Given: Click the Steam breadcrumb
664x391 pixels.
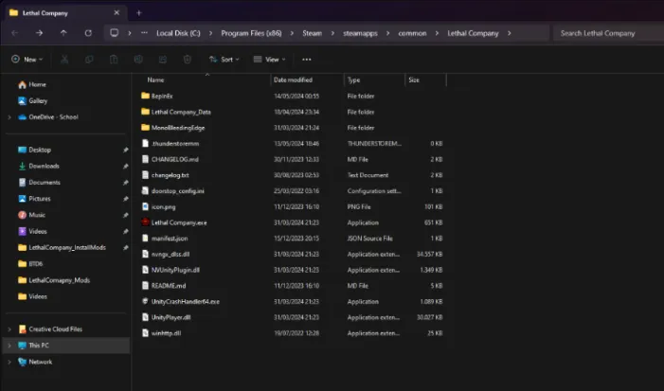Looking at the screenshot, I should pos(312,33).
